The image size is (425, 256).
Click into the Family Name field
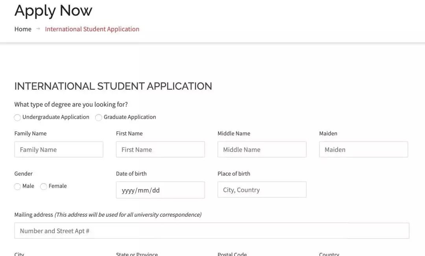click(58, 149)
